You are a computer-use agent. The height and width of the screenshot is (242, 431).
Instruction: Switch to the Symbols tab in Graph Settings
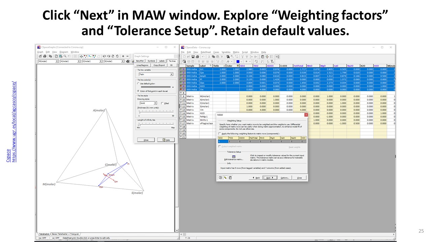152,61
